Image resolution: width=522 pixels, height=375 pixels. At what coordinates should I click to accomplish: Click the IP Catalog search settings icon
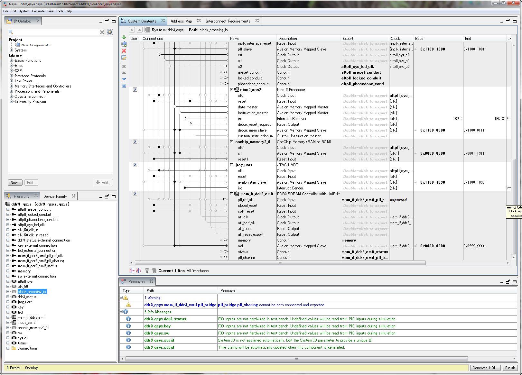[110, 32]
